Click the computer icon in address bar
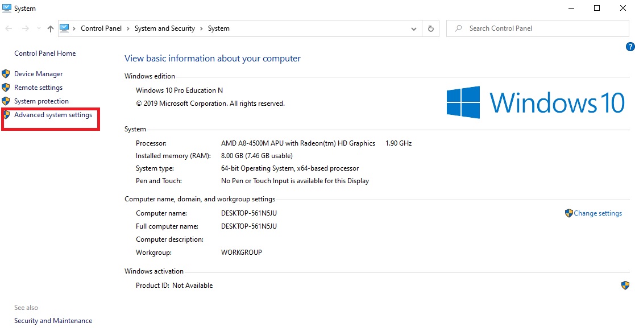Image resolution: width=635 pixels, height=335 pixels. pos(64,28)
